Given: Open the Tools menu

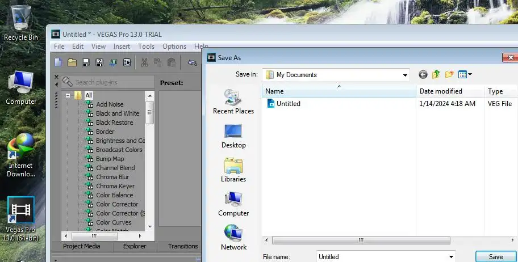Looking at the screenshot, I should (146, 47).
